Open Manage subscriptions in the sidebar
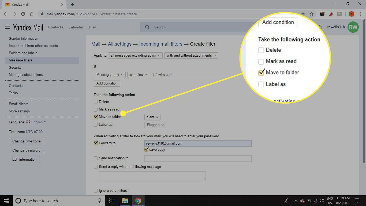 pos(26,75)
